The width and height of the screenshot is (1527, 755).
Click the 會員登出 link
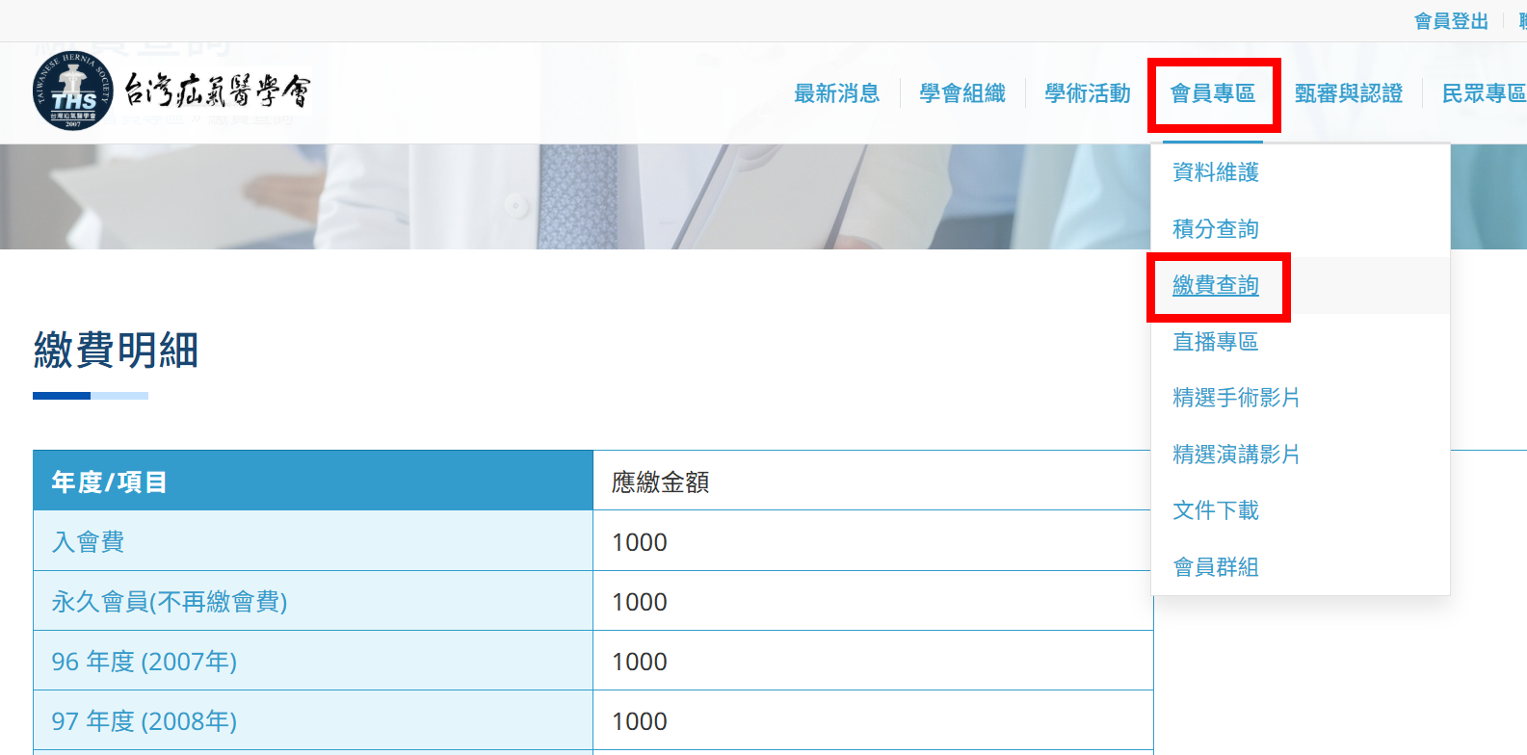point(1451,21)
